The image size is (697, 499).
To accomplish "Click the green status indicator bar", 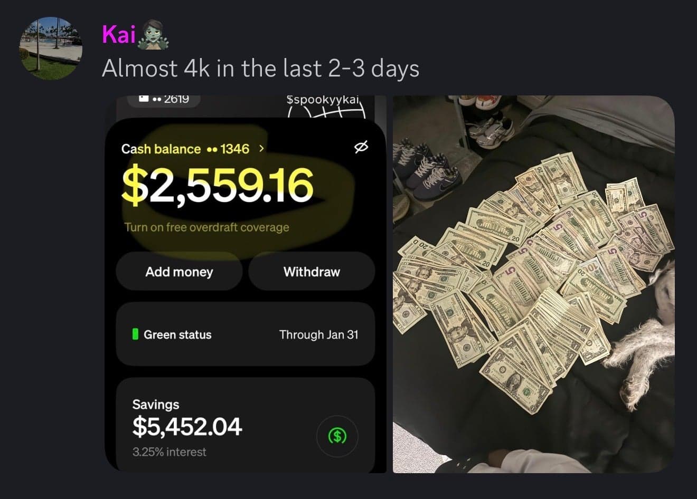I will [135, 334].
